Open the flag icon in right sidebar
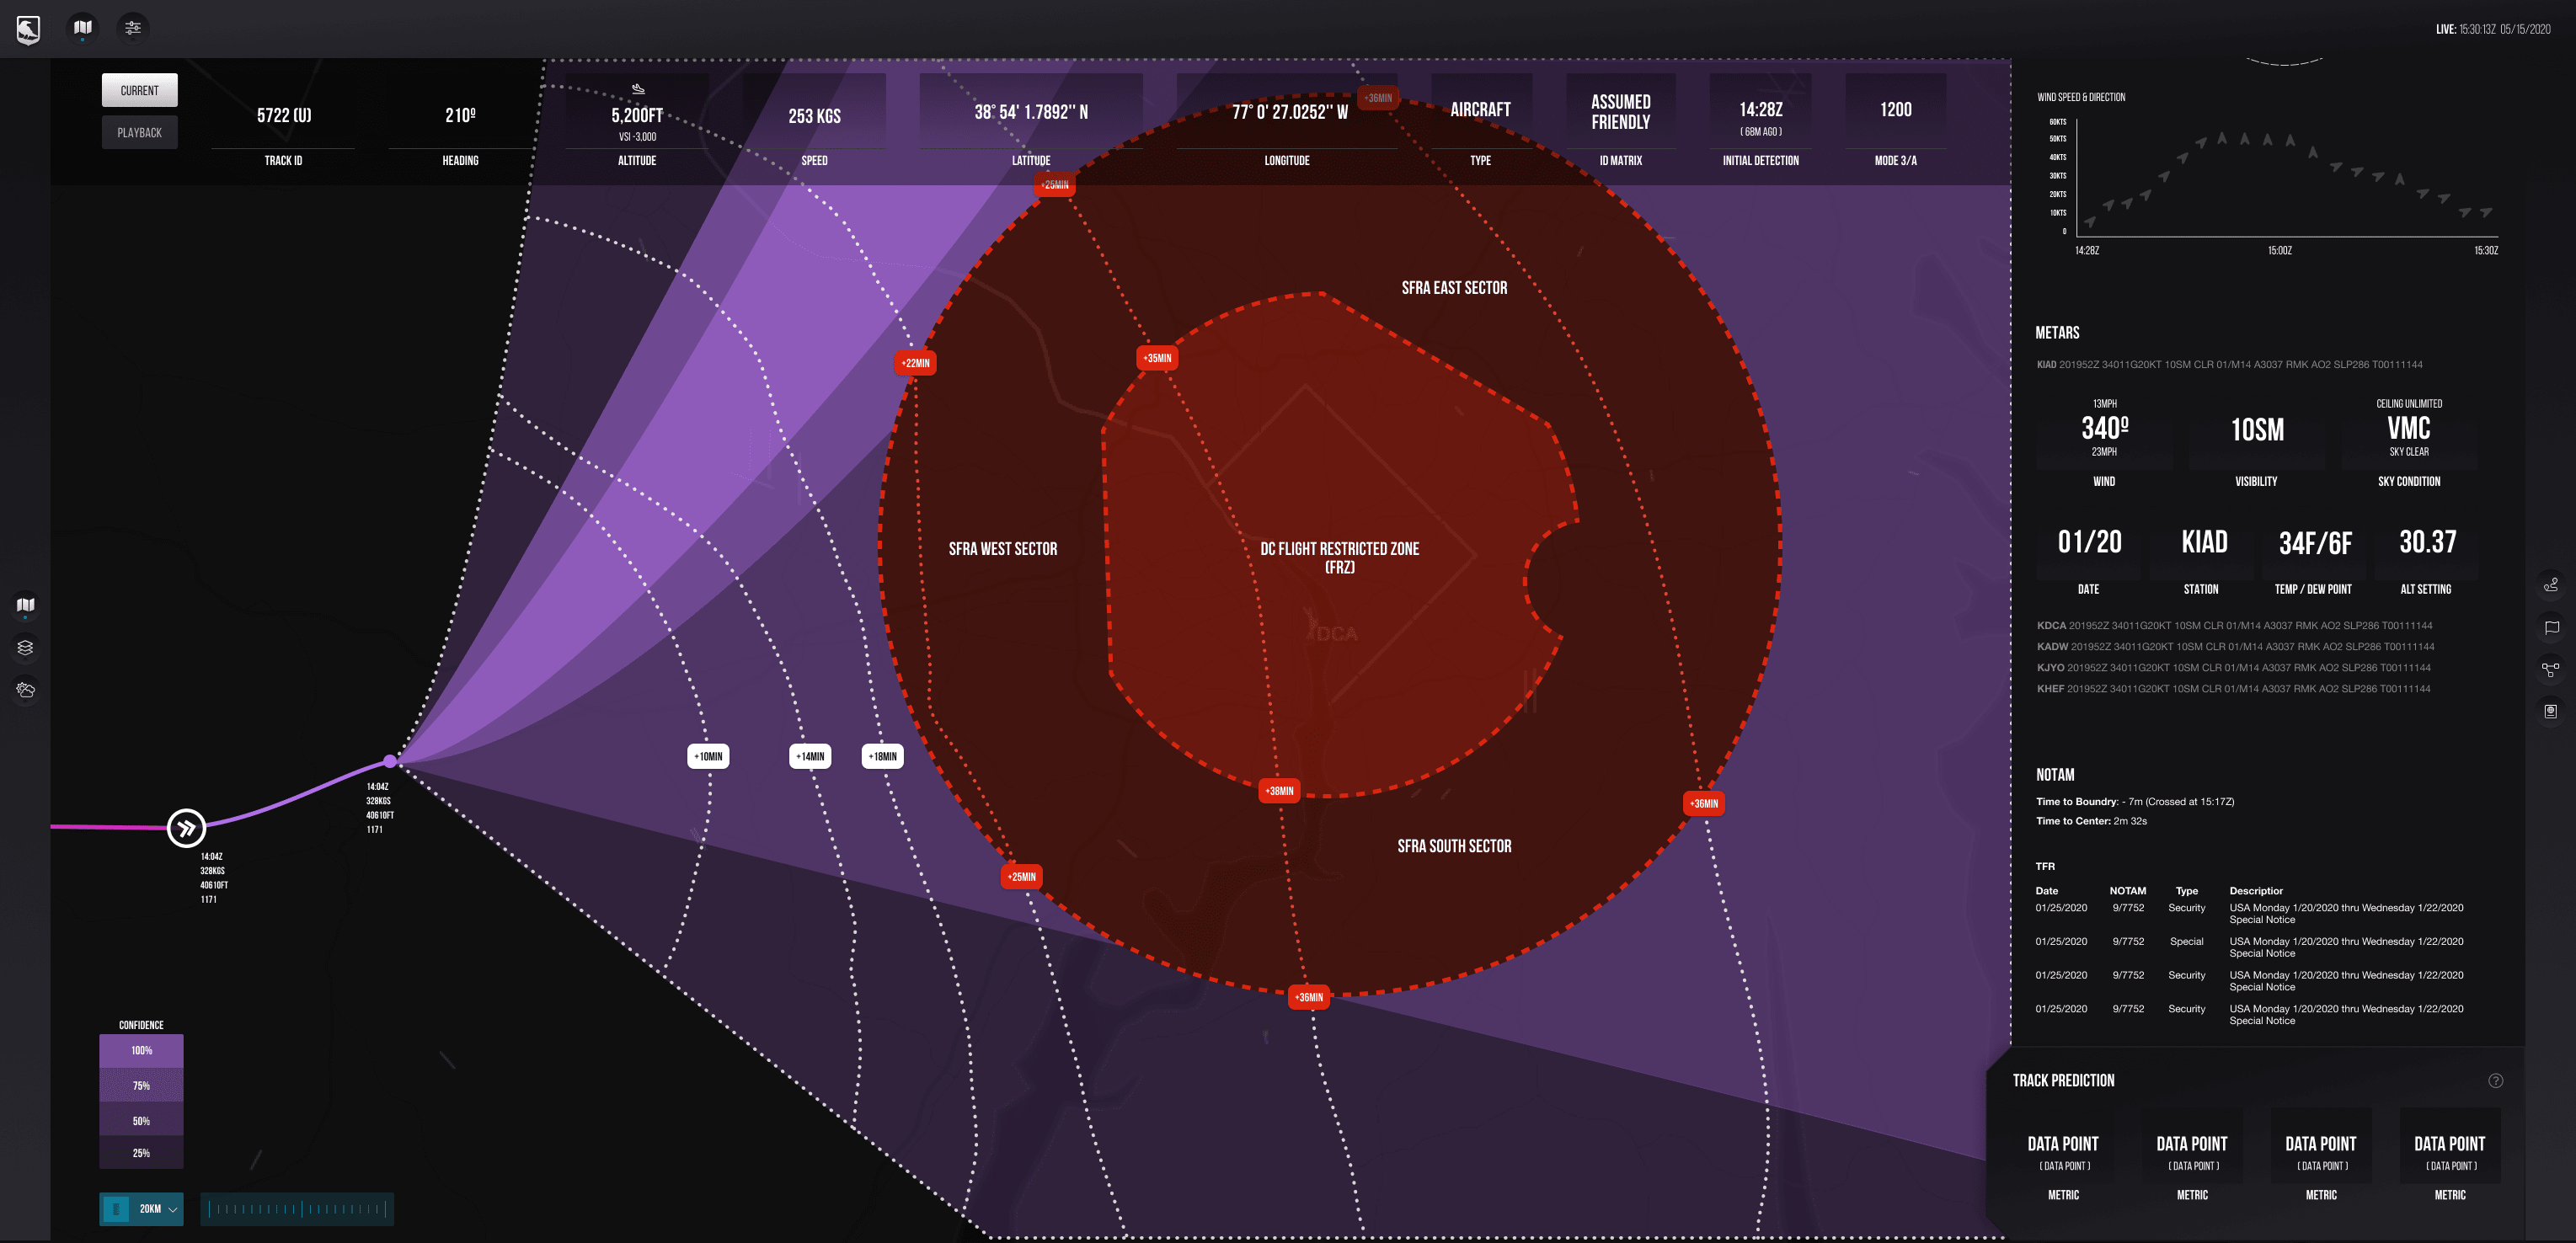The width and height of the screenshot is (2576, 1243). (2551, 627)
